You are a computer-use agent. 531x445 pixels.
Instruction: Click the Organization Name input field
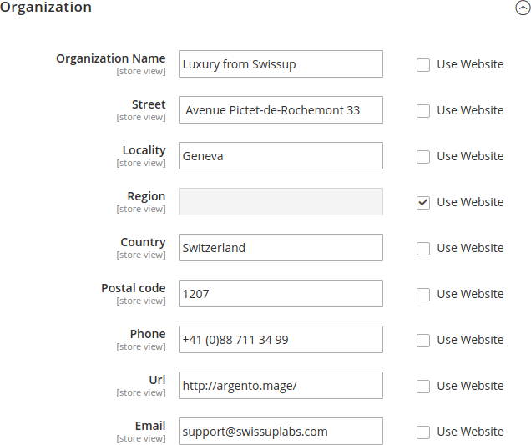pos(281,64)
